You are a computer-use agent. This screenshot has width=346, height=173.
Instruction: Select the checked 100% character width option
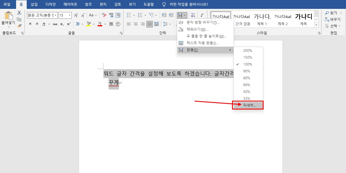[248, 64]
